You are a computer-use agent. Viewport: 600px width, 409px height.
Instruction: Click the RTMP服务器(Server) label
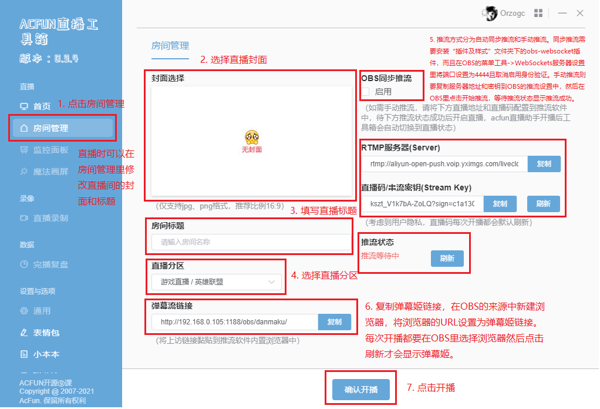click(400, 147)
